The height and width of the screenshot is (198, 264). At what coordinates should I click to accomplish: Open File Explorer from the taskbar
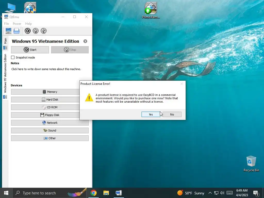[x=106, y=193]
